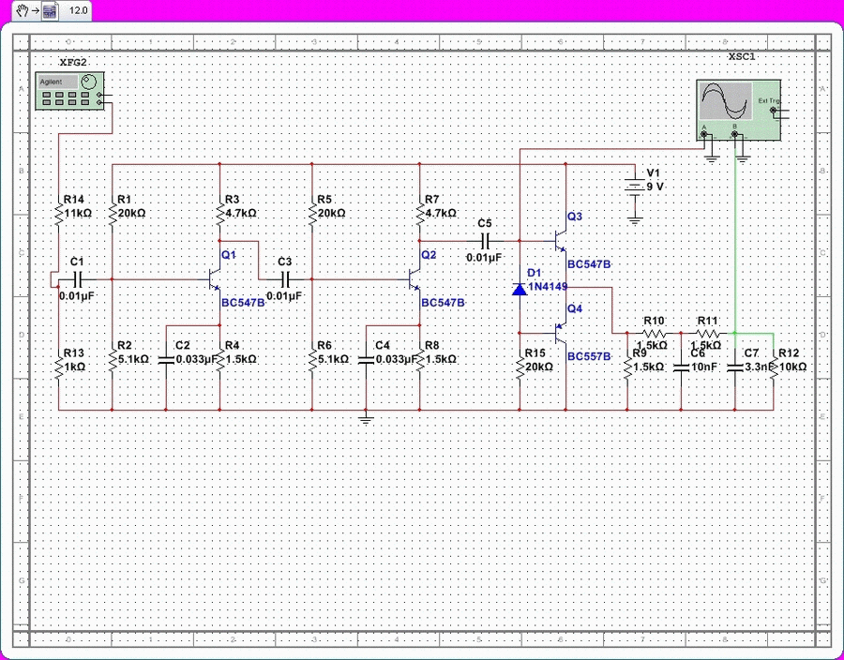Screen dimensions: 844x660
Task: Select the 12.0 version tab label
Action: point(78,10)
